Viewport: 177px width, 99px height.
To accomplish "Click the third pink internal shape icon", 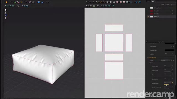I will pos(124,2).
